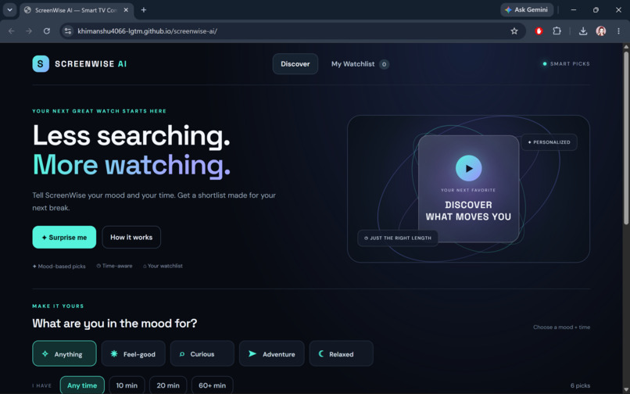The height and width of the screenshot is (394, 630).
Task: Click the More watching heading
Action: pyautogui.click(x=131, y=165)
